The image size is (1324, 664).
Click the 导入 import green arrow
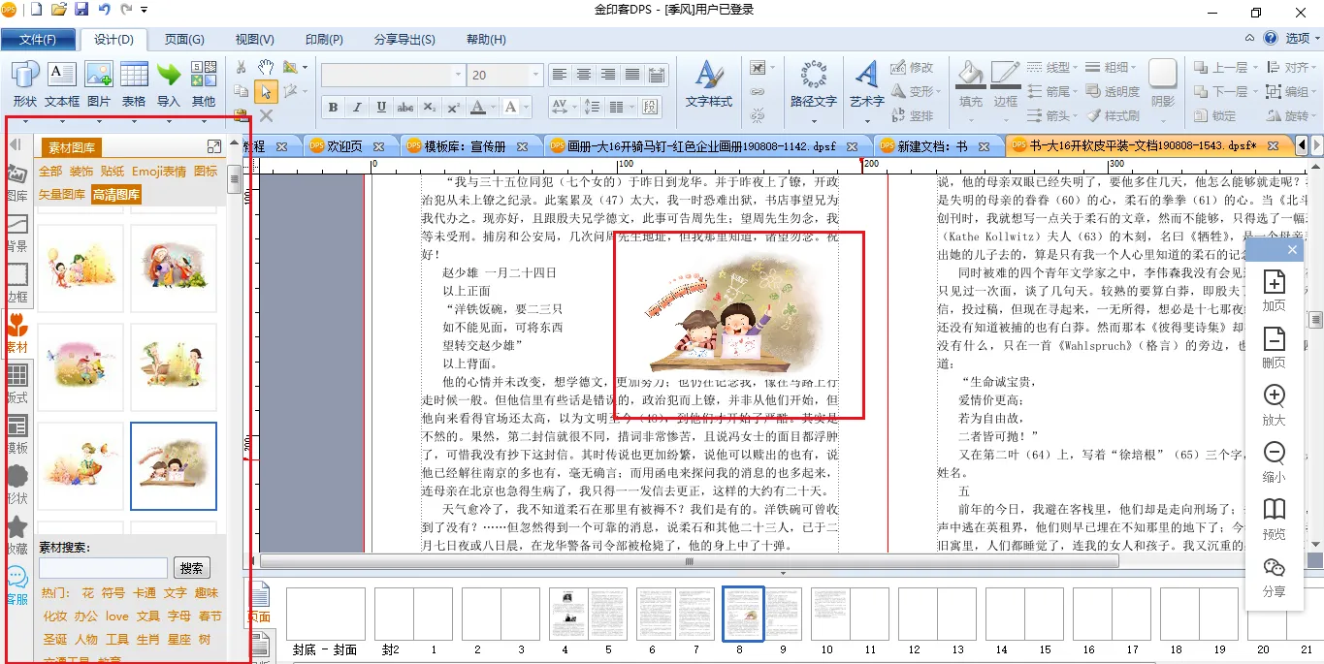[168, 83]
